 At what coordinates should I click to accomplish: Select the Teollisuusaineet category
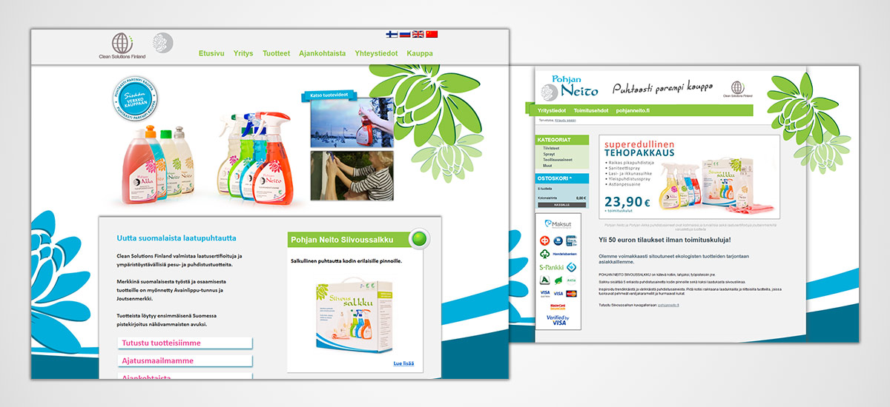556,160
